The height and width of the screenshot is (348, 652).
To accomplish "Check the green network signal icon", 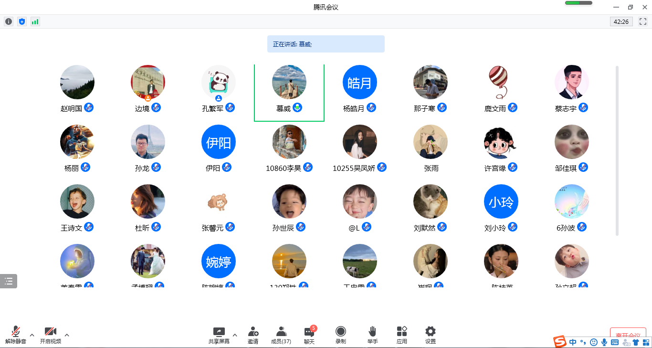I will [x=35, y=21].
